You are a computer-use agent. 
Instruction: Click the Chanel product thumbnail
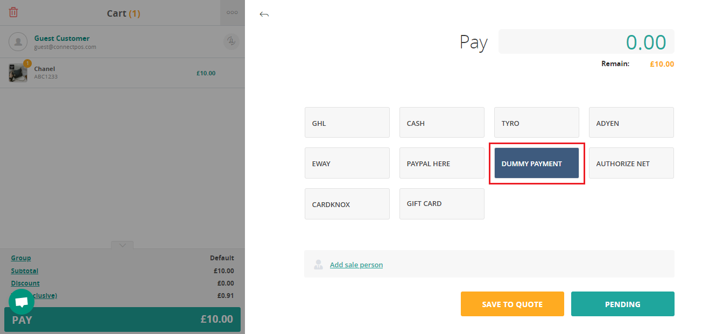(x=18, y=73)
